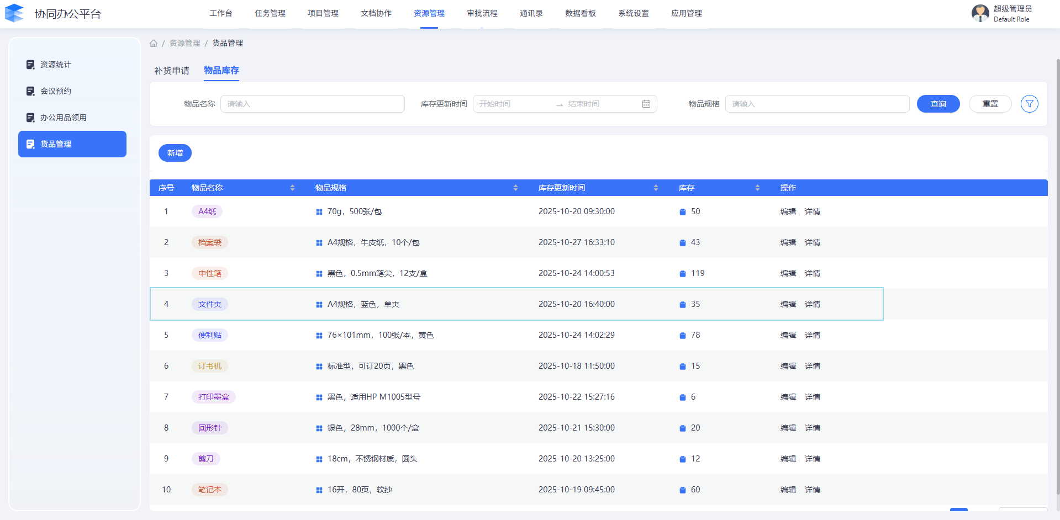1060x520 pixels.
Task: Focus the 物品名称 input field
Action: point(312,104)
